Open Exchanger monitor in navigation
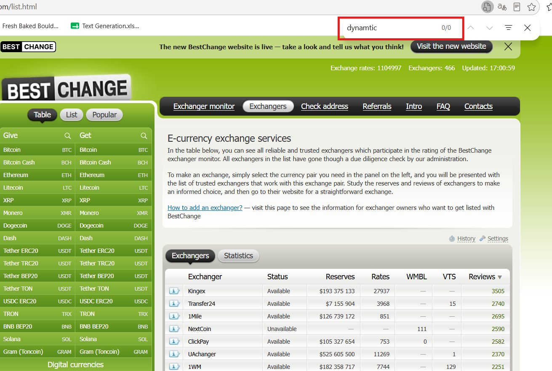 point(204,106)
